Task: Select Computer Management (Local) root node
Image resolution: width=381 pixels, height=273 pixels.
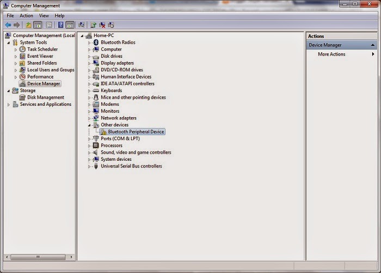Action: pyautogui.click(x=44, y=35)
